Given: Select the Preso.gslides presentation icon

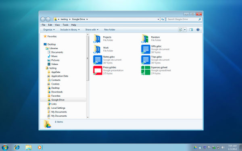Looking at the screenshot, I should point(98,70).
